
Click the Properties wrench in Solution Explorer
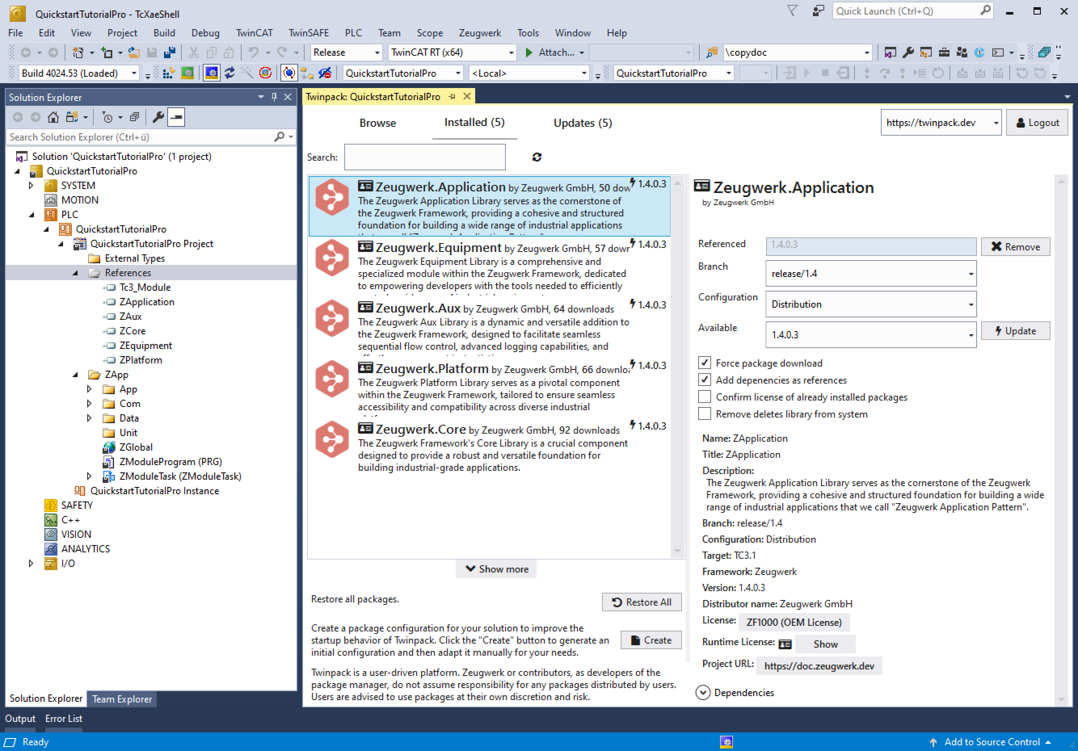point(158,117)
